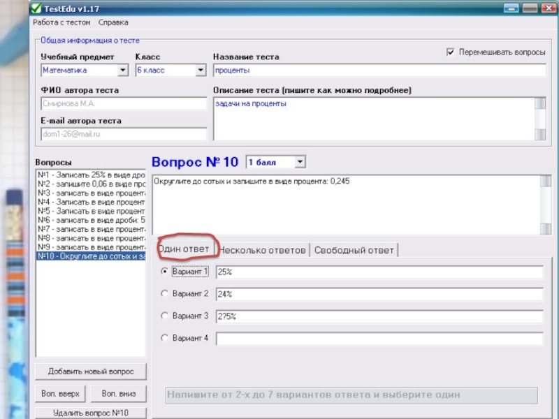Select the Вариант 3 radio button
559x419 pixels.
click(165, 316)
